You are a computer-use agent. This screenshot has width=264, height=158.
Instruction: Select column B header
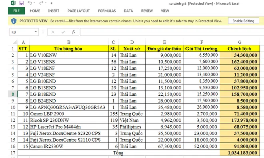pyautogui.click(x=69, y=42)
